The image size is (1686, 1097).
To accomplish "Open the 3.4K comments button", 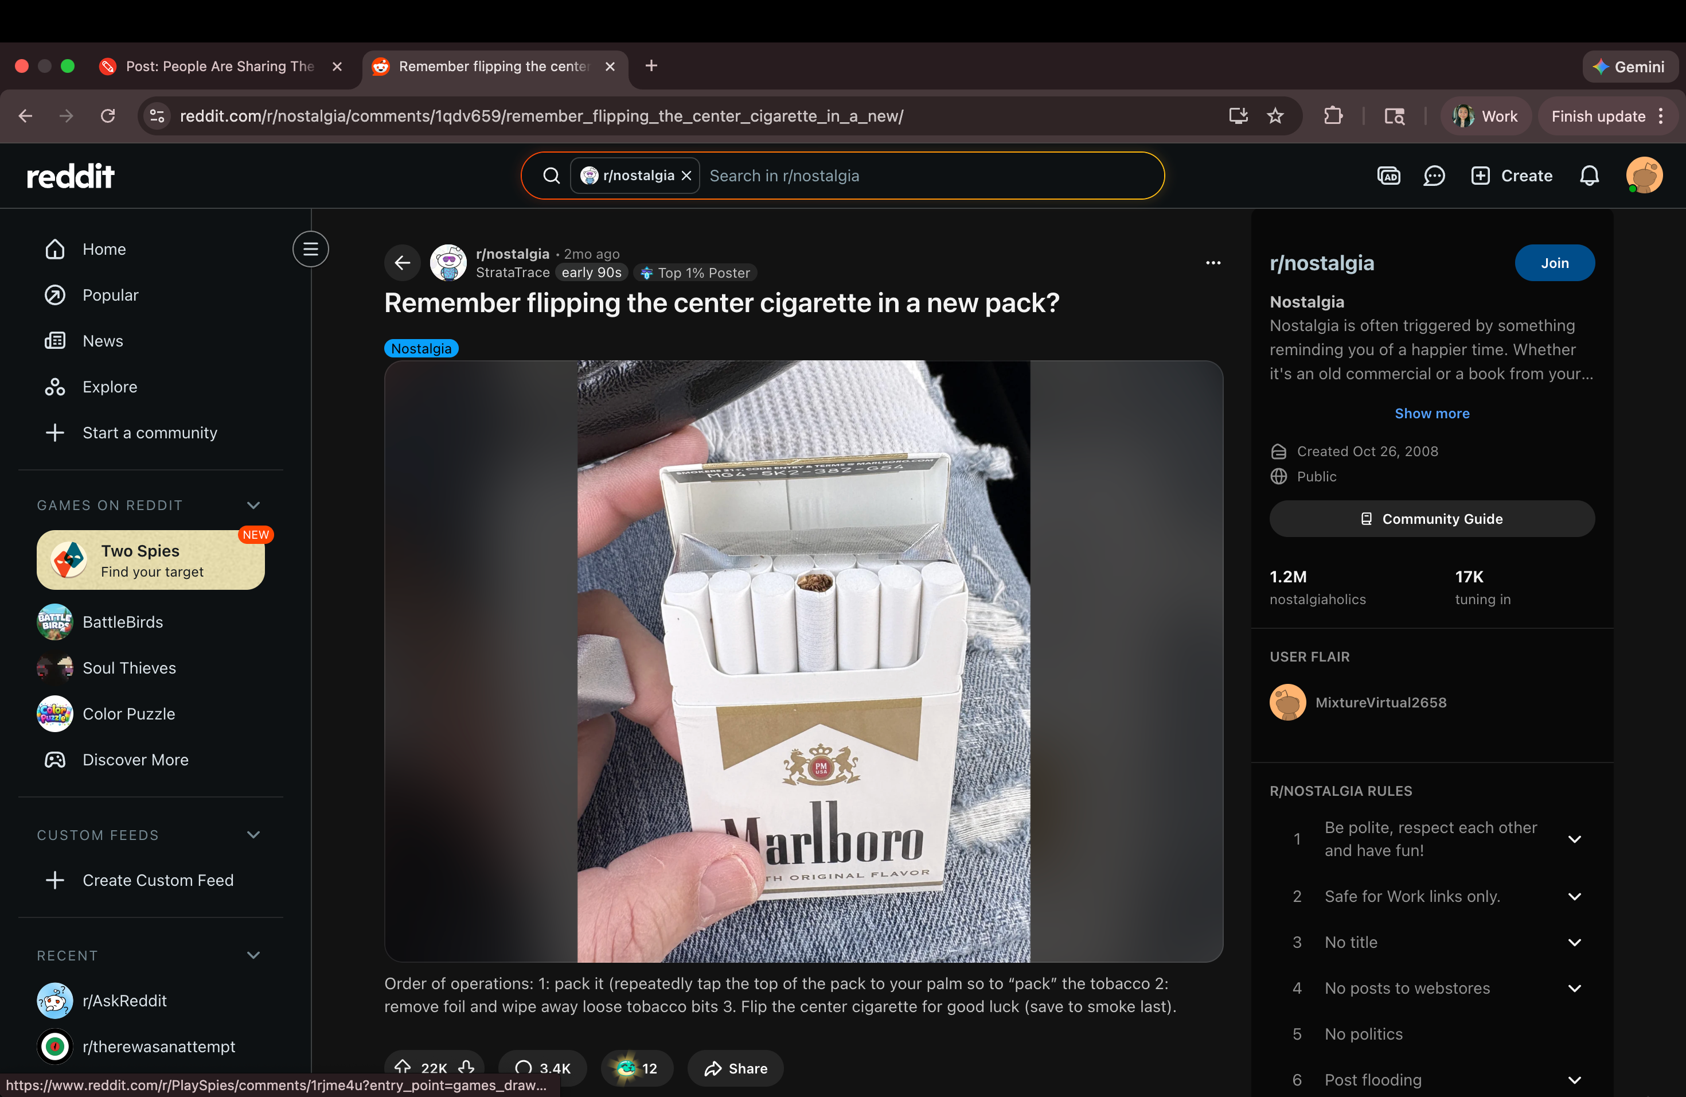I will point(543,1068).
